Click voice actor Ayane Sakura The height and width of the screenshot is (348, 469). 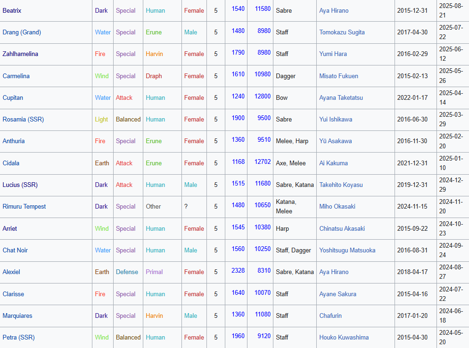click(337, 294)
